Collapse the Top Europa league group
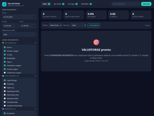Image resolution: width=154 pixels, height=116 pixels. point(36,43)
